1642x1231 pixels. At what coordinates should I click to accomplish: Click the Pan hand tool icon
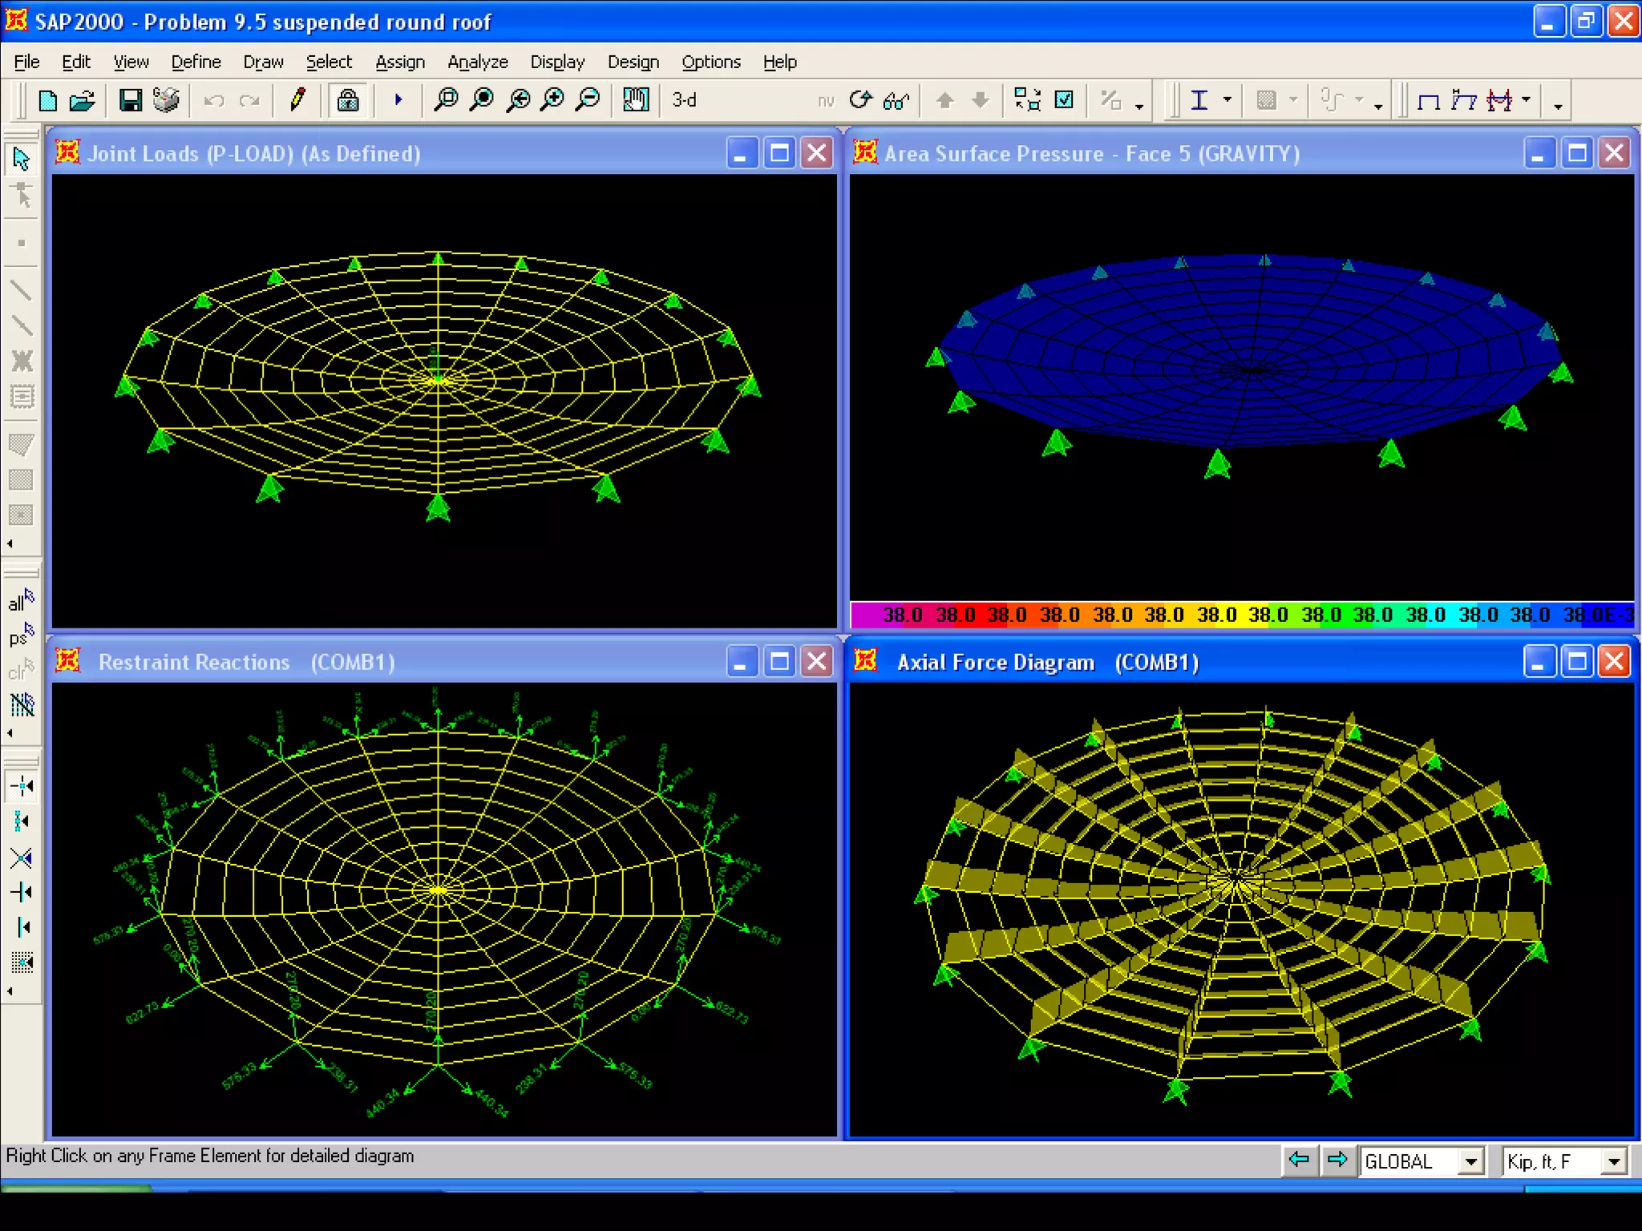635,100
